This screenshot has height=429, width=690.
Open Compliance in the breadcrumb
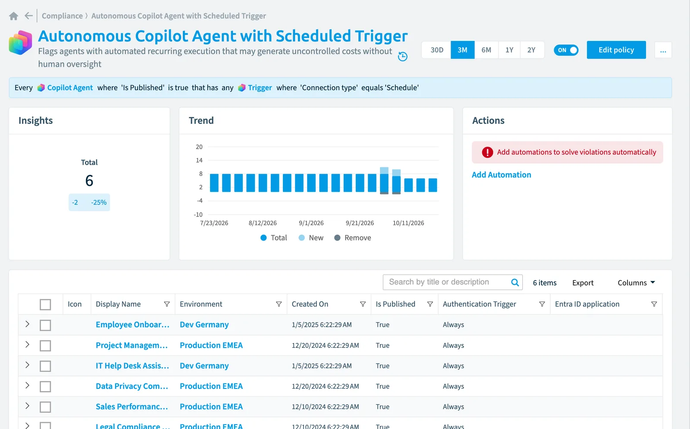(x=62, y=16)
